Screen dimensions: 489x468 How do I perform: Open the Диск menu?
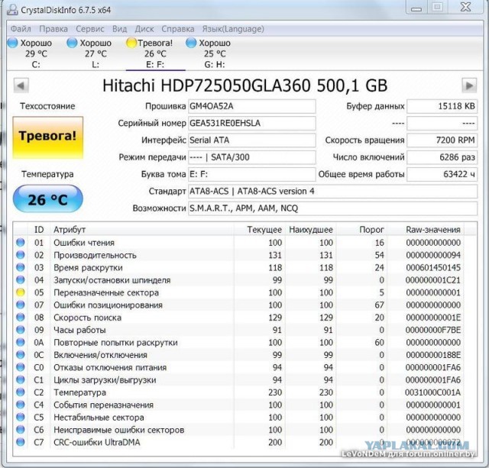(144, 29)
